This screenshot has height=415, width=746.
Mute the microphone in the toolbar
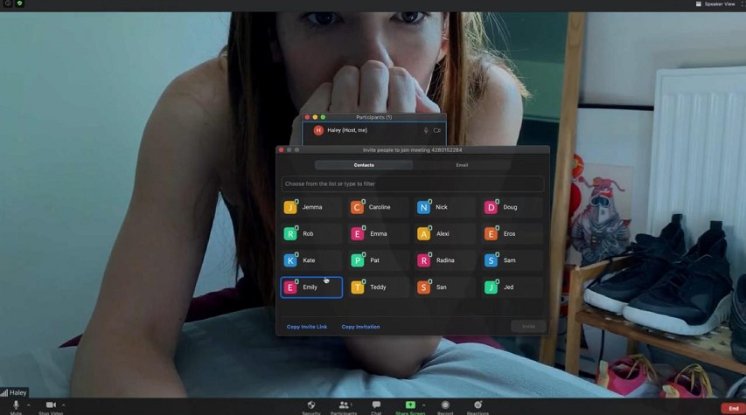[16, 405]
